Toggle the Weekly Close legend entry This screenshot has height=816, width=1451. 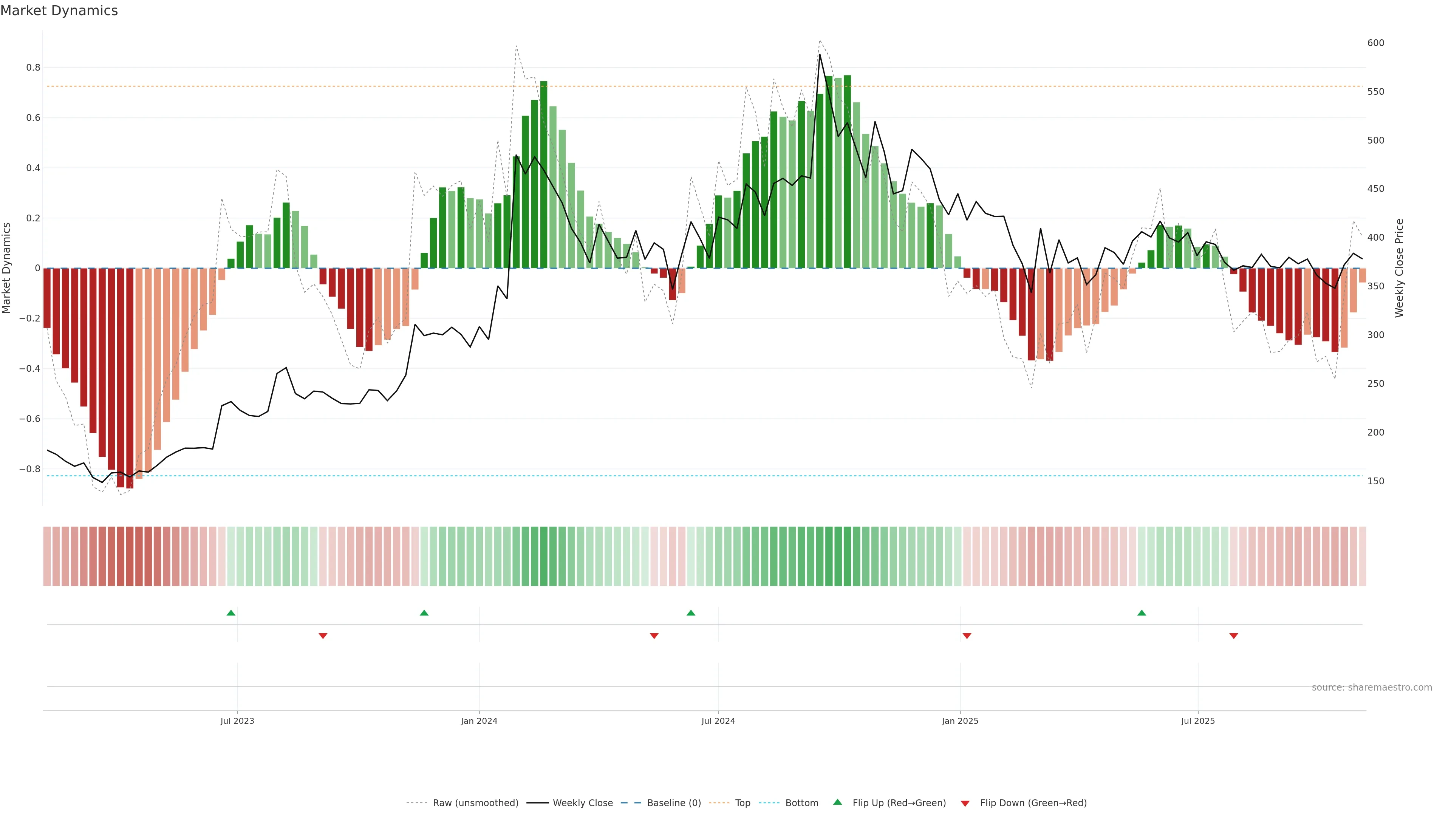[582, 803]
